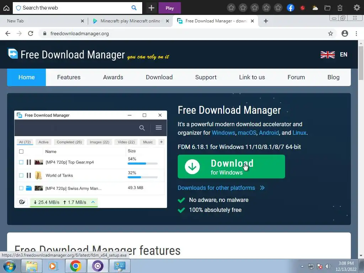Click the first empty star shortcut
Viewport: 364px width, 273px height.
pos(231,8)
